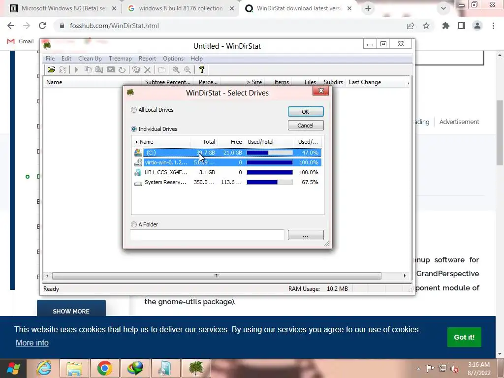Open the More info cookie link
Screen dimensions: 504x378
click(32, 343)
